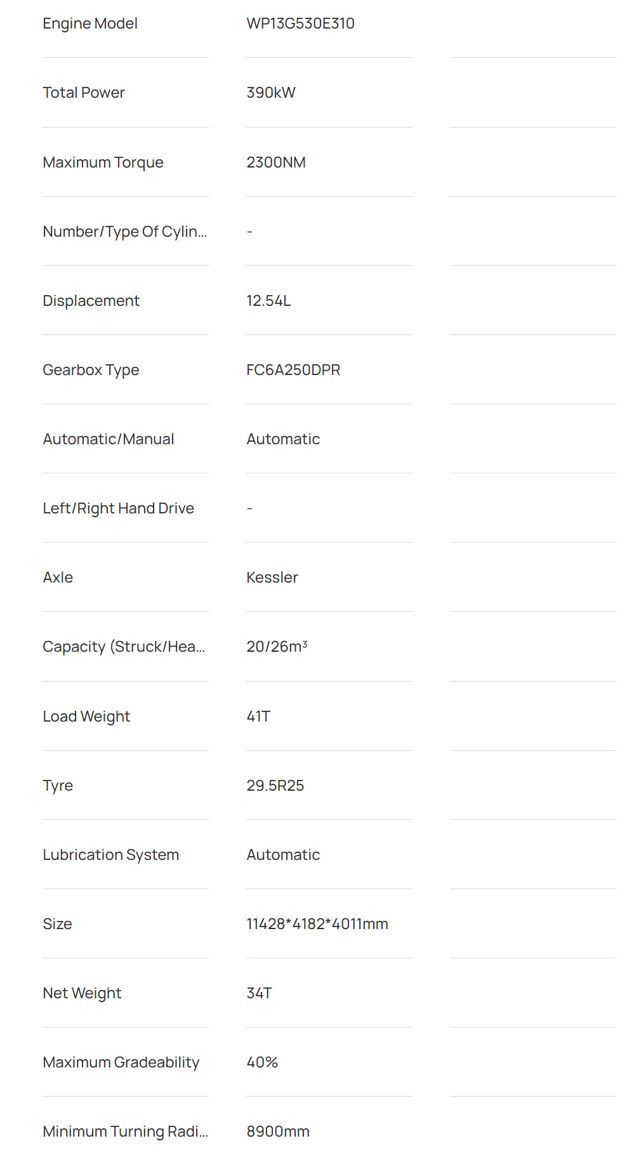Click the Automatic/Manual row label
627x1162 pixels.
pyautogui.click(x=109, y=439)
